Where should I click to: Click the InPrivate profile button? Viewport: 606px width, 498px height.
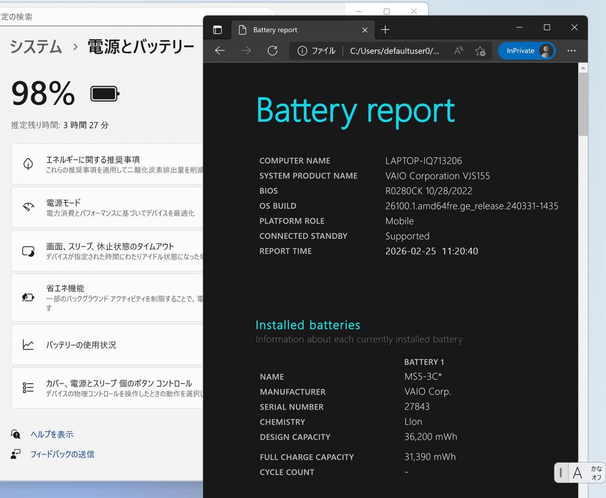coord(526,51)
